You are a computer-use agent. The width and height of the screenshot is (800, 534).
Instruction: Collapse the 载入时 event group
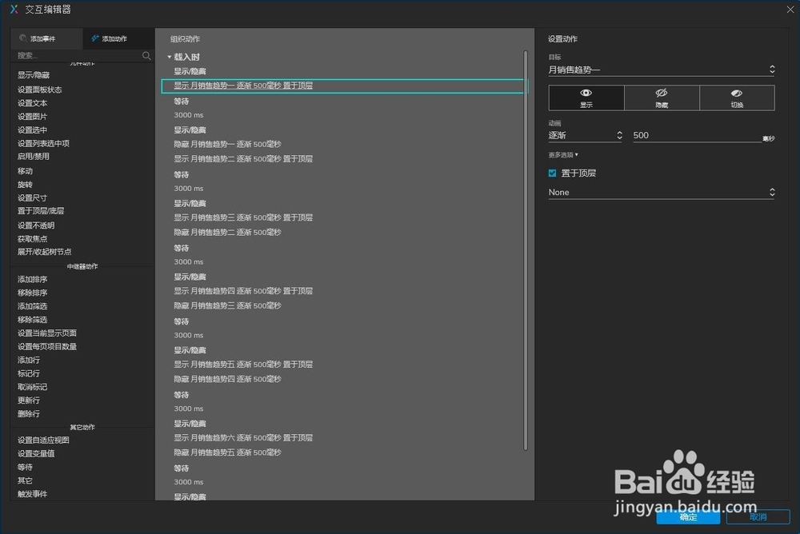[170, 57]
